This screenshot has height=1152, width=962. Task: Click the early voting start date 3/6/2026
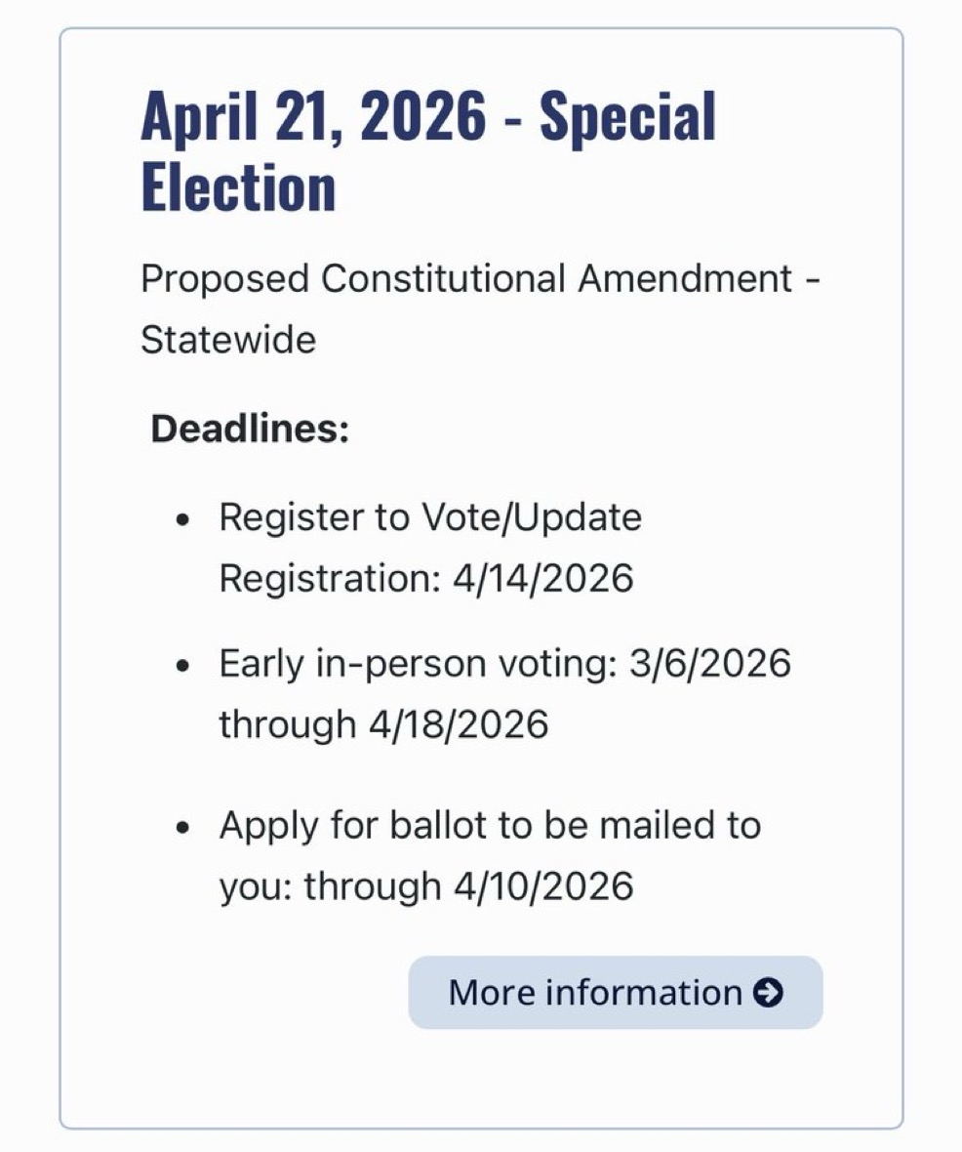pyautogui.click(x=709, y=664)
